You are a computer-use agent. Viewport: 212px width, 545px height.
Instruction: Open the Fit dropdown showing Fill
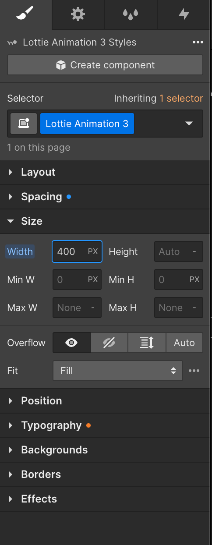tap(118, 371)
